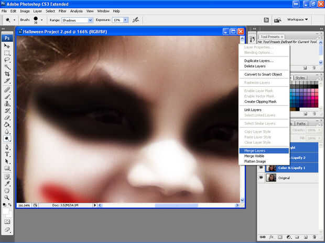Click the zoom percentage field 166.04%
This screenshot has height=243, width=325.
click(x=24, y=205)
